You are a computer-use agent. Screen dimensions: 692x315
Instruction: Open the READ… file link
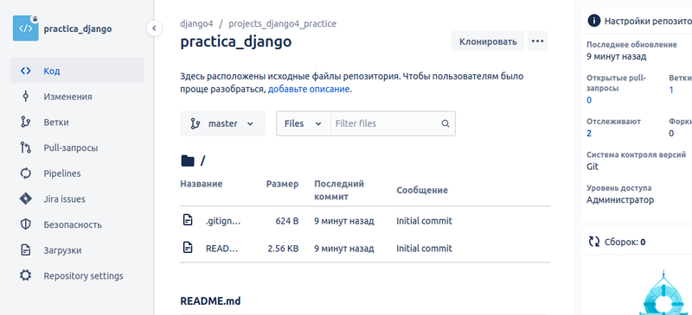point(222,249)
